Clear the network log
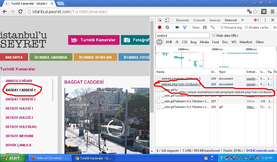This screenshot has height=162, width=277. [x=167, y=27]
